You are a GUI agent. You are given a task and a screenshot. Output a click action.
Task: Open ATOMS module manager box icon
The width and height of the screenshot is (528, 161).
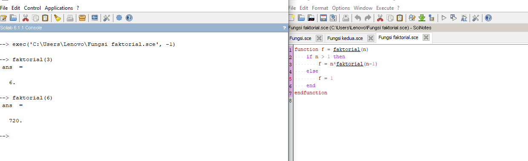[82, 18]
